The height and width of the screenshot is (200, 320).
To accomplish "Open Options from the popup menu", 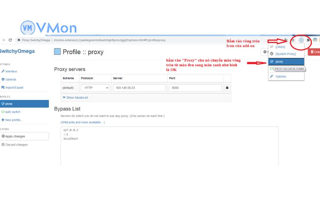I will (286, 76).
